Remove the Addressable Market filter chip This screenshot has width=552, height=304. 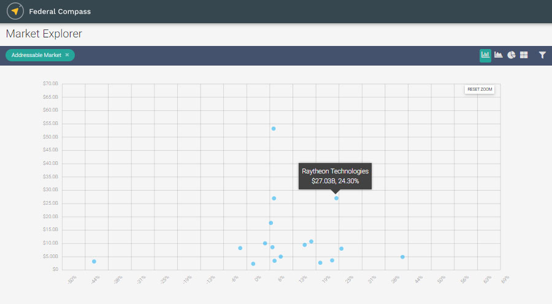pos(67,55)
